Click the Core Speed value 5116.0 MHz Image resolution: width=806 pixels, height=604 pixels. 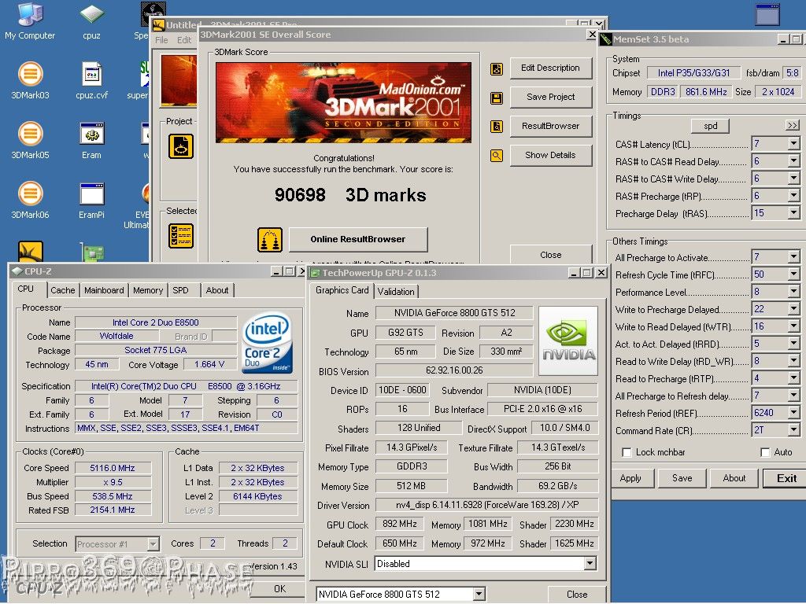[x=113, y=468]
